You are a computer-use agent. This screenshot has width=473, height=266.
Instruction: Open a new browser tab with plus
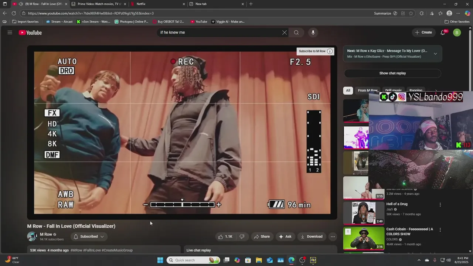point(251,4)
